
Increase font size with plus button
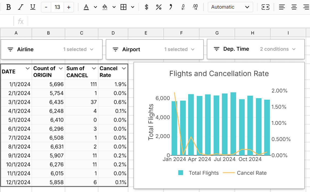pos(69,7)
